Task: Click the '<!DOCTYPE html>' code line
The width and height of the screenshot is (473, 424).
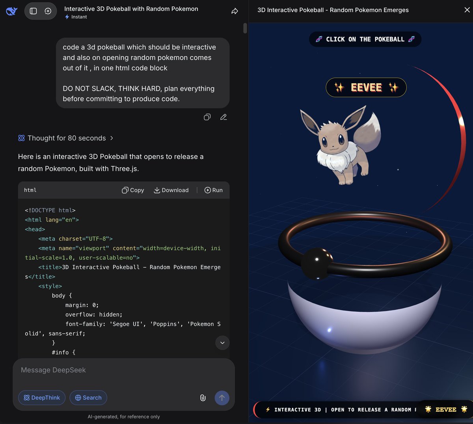Action: [50, 210]
